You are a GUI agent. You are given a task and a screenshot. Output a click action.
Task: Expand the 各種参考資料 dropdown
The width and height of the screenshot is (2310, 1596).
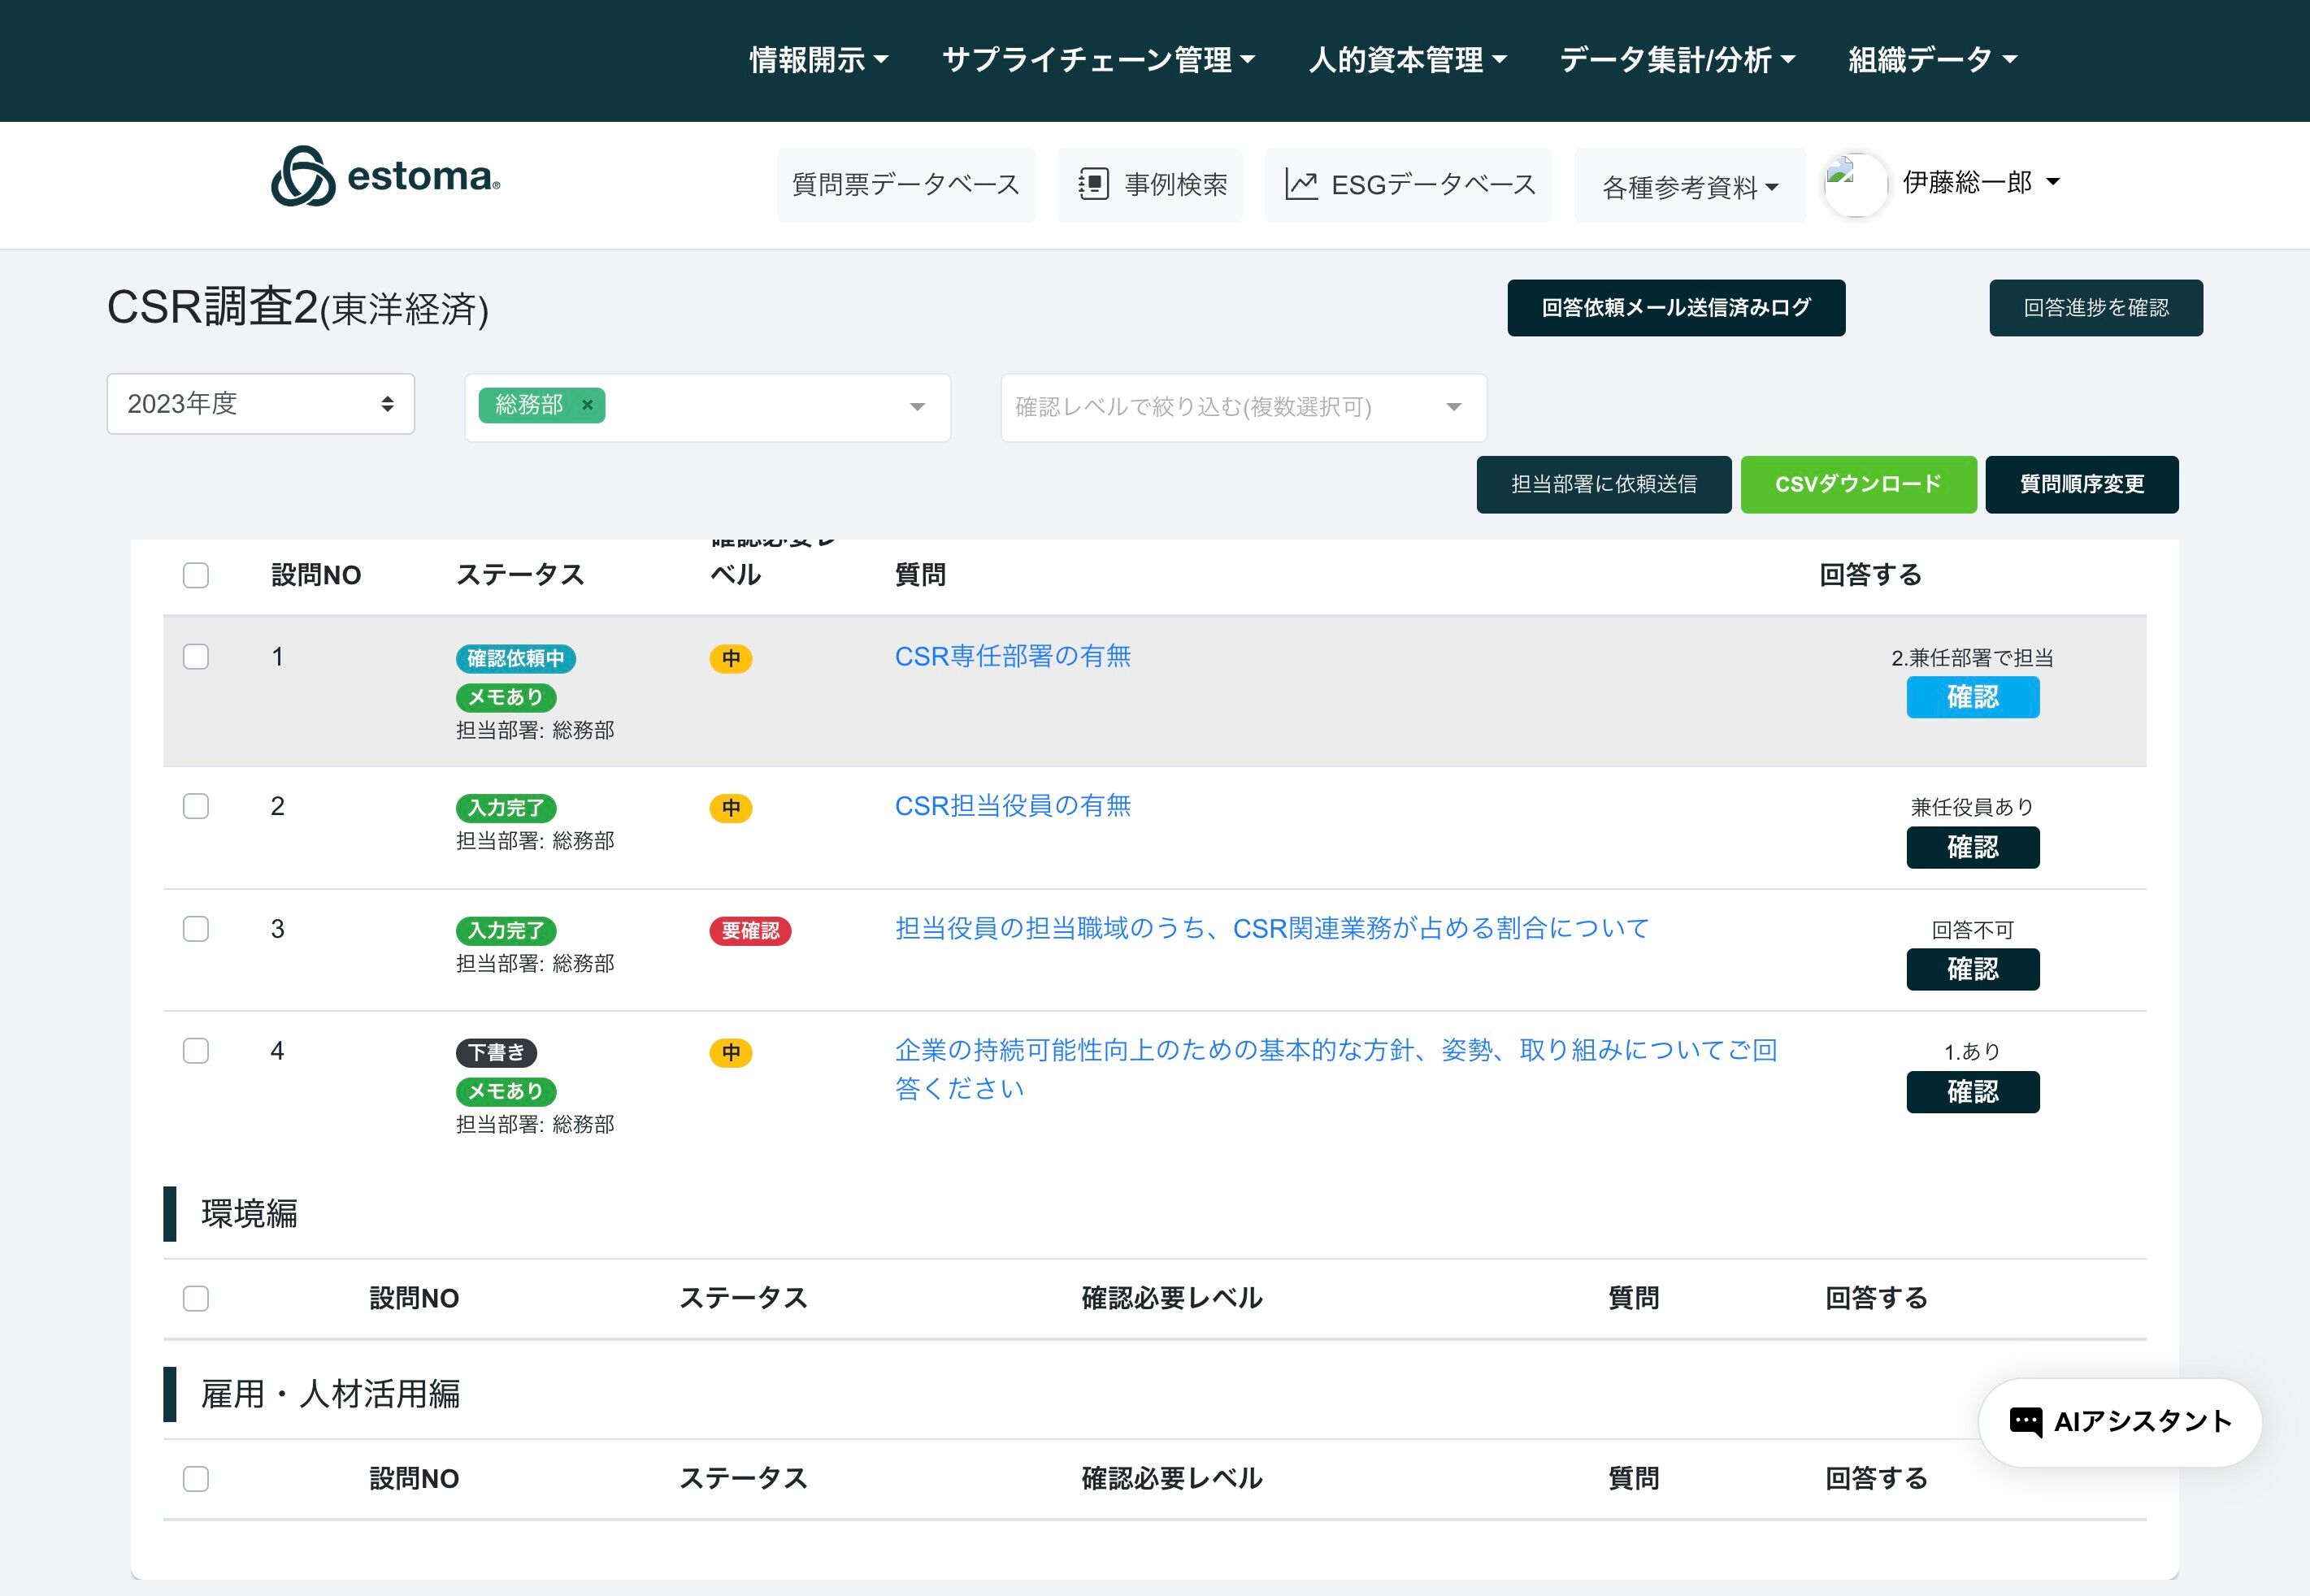coord(1689,187)
